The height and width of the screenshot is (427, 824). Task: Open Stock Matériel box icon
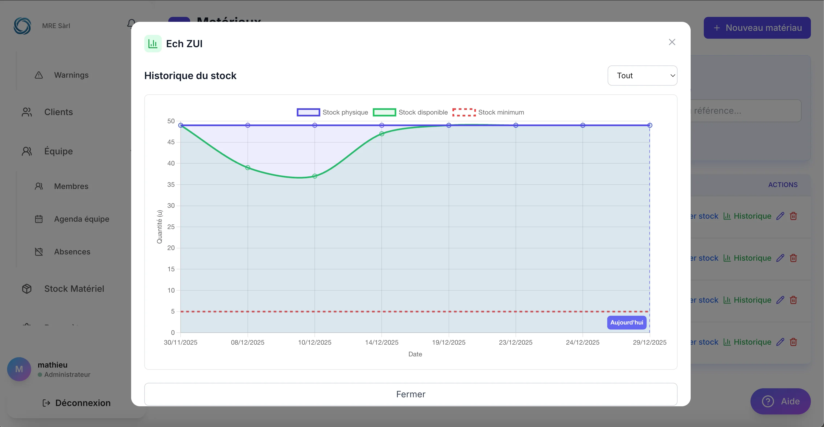27,289
